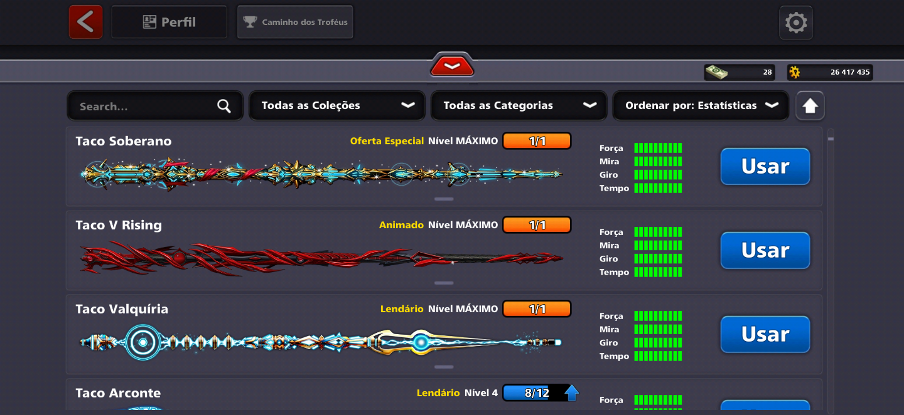Click the coin balance '26 417 435'
Screen dimensions: 904x415
[850, 72]
